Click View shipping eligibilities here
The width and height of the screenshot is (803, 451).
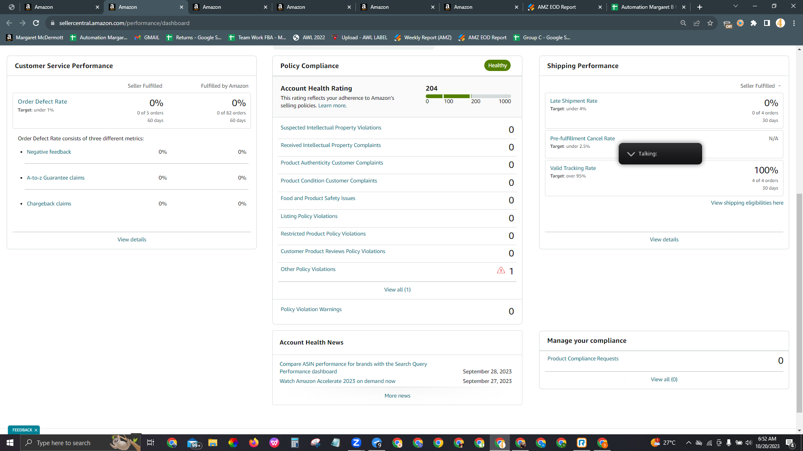(747, 203)
